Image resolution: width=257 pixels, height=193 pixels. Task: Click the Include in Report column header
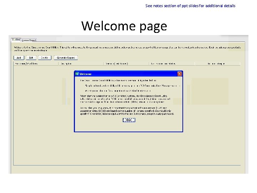(x=217, y=64)
